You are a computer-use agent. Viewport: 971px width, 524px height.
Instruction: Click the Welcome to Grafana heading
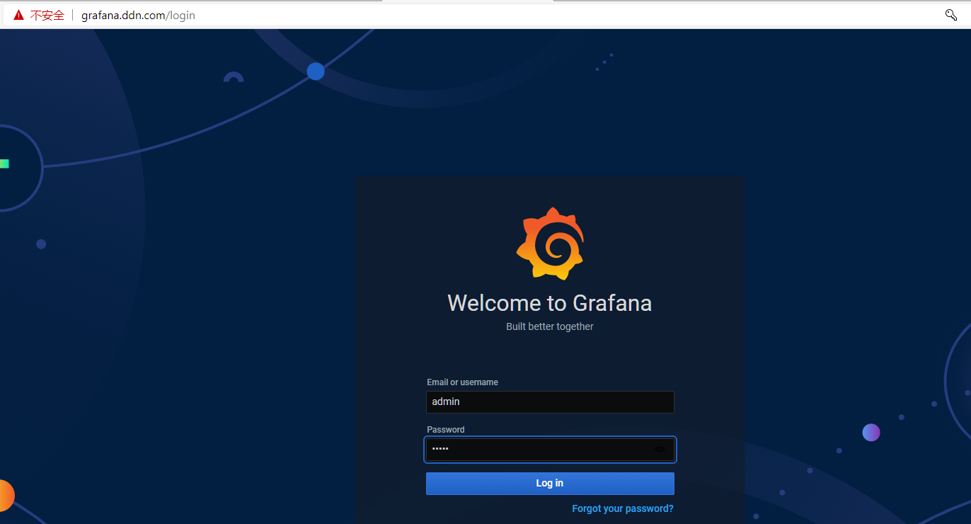click(550, 303)
